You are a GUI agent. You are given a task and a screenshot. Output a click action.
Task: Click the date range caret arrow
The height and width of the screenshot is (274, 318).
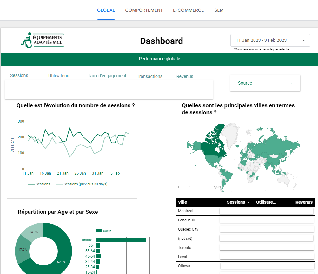click(x=304, y=41)
